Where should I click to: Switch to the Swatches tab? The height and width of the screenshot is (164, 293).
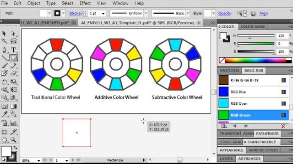click(x=229, y=71)
